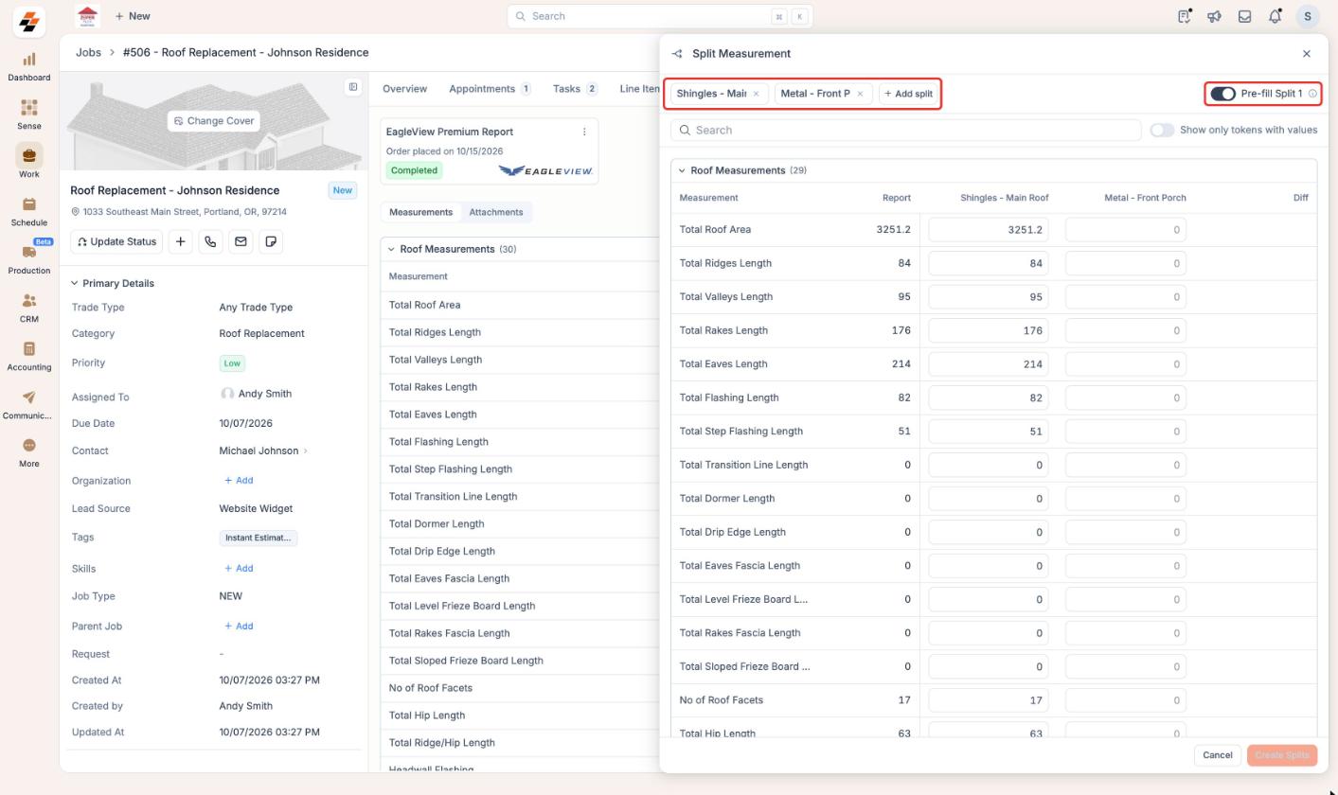Click the global Search bar

660,16
